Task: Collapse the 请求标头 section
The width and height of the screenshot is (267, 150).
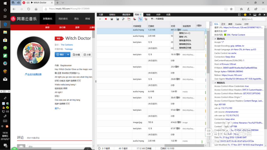Action: 215,39
